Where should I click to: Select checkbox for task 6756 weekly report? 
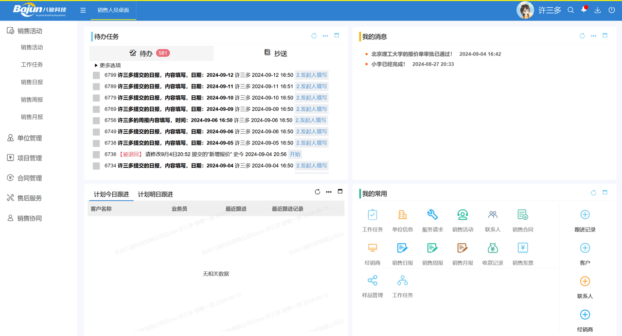click(x=96, y=121)
